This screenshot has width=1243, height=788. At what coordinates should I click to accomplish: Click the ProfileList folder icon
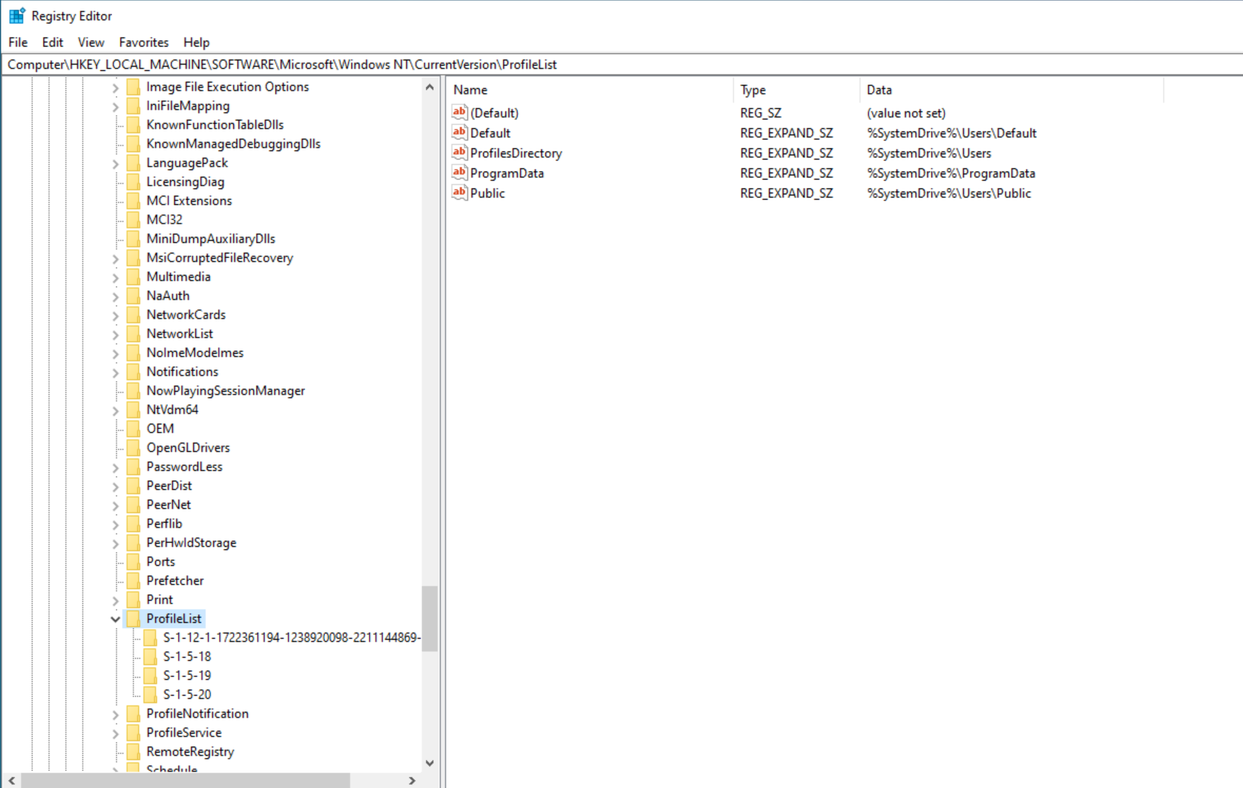pyautogui.click(x=133, y=618)
